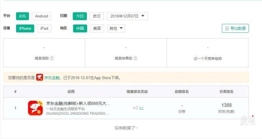Click the 京东金融 icon in the notice bar
The image size is (262, 139).
(x=40, y=77)
